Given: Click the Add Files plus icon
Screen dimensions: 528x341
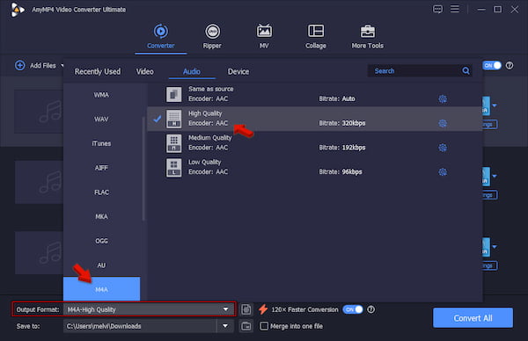Looking at the screenshot, I should (x=20, y=65).
